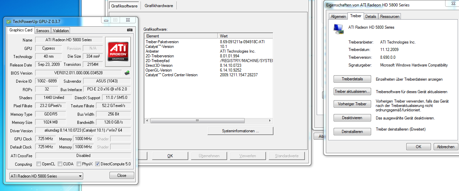The width and height of the screenshot is (459, 191).
Task: Minimize the GPU-Z window
Action: coord(106,20)
